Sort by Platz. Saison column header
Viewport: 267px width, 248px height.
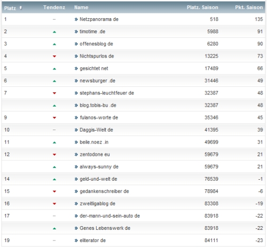[202, 7]
